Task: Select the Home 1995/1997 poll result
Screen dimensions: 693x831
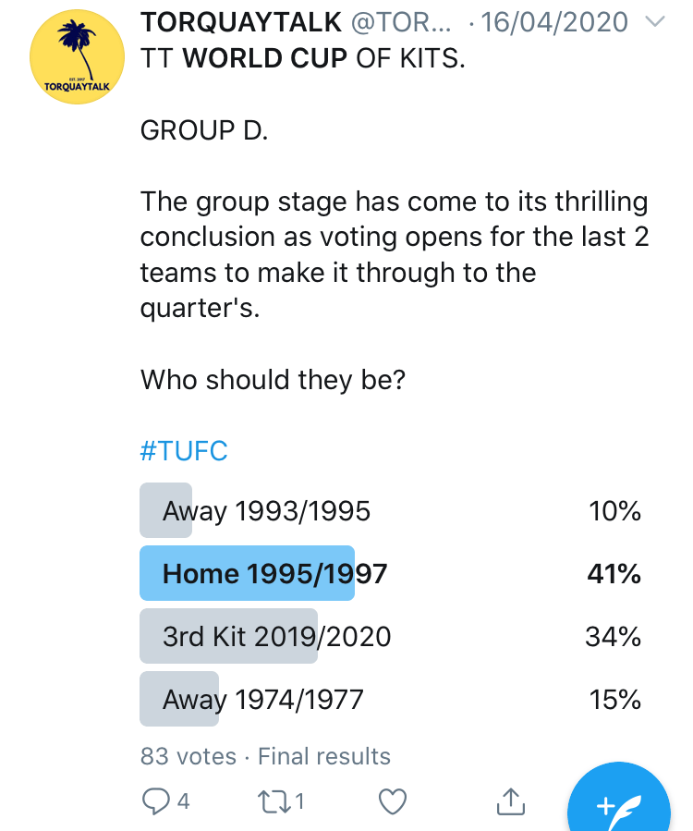Action: (x=274, y=574)
